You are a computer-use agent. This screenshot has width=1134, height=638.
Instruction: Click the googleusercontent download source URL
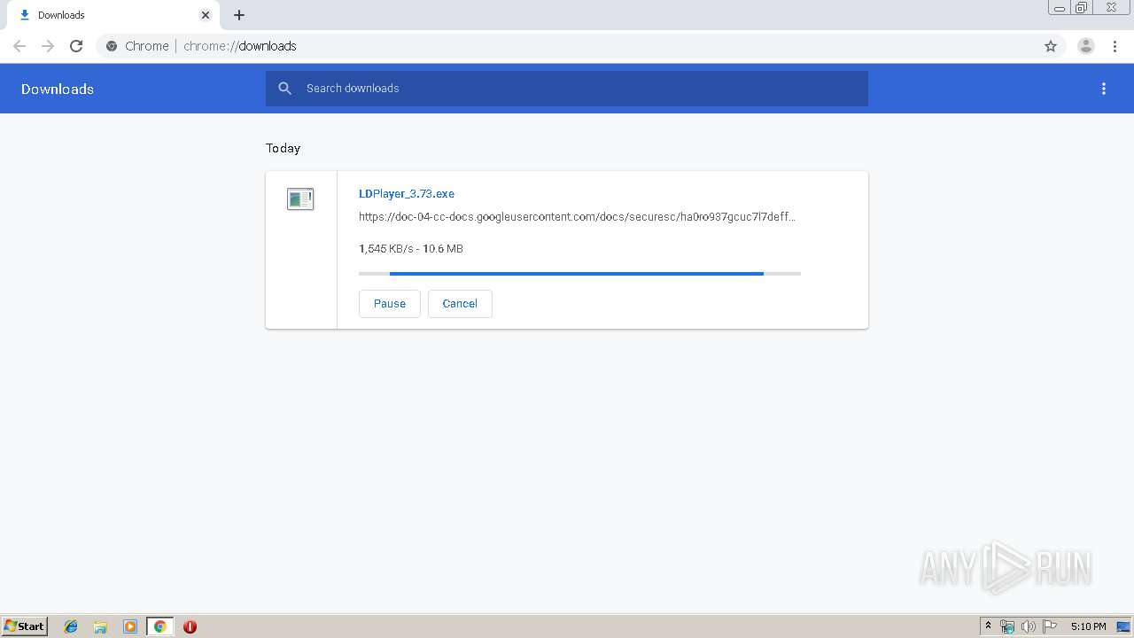(577, 216)
